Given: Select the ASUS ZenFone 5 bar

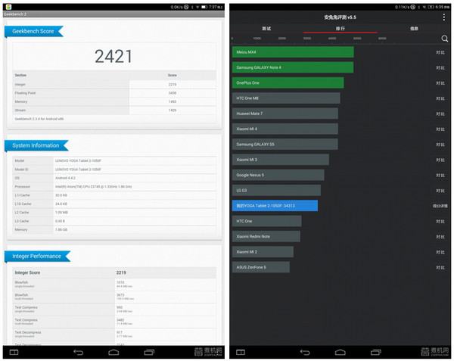Looking at the screenshot, I should pyautogui.click(x=260, y=267).
